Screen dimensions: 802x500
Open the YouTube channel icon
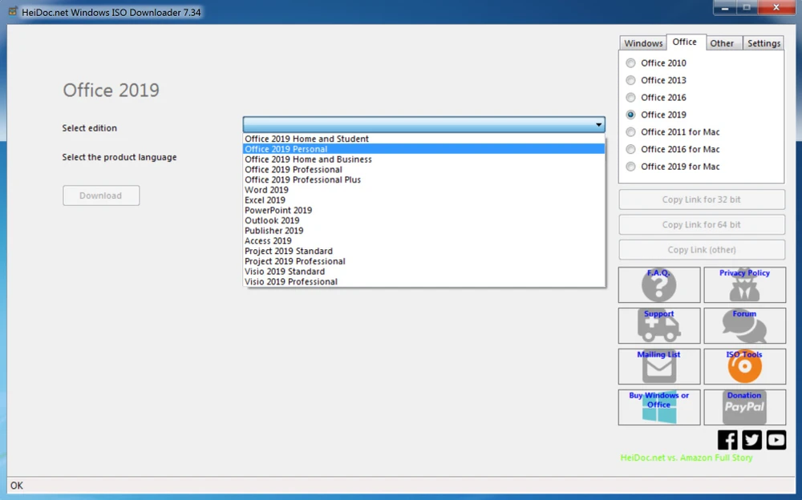(776, 440)
